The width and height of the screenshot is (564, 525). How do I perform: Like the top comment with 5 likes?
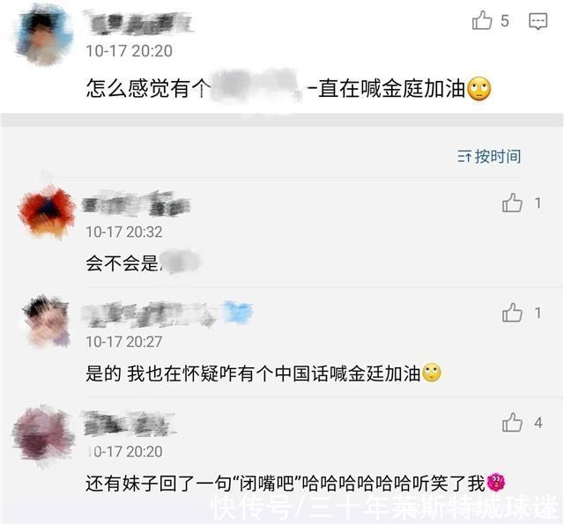tap(482, 20)
